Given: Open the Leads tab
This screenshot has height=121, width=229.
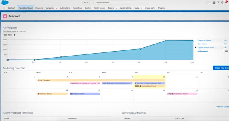Looking at the screenshot, I should pos(137,8).
